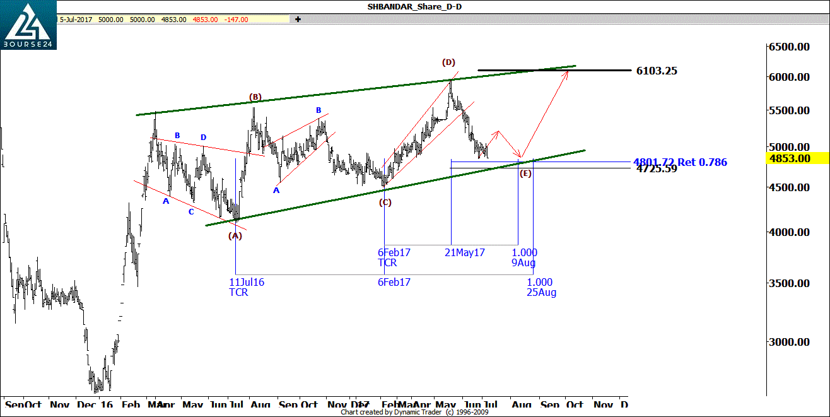
Task: Click the blue D sub-wave label
Action: [203, 137]
